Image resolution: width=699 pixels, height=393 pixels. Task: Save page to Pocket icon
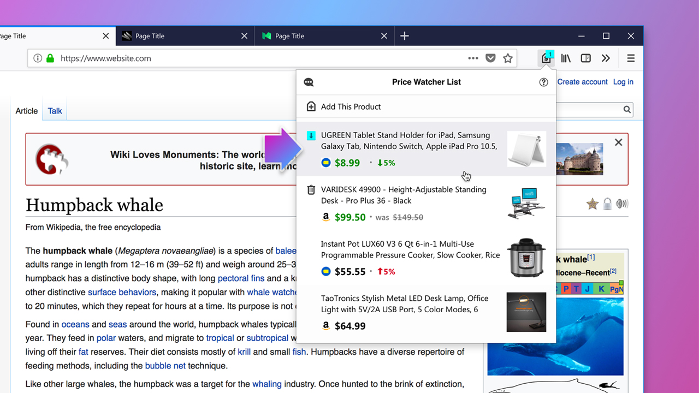(x=490, y=58)
